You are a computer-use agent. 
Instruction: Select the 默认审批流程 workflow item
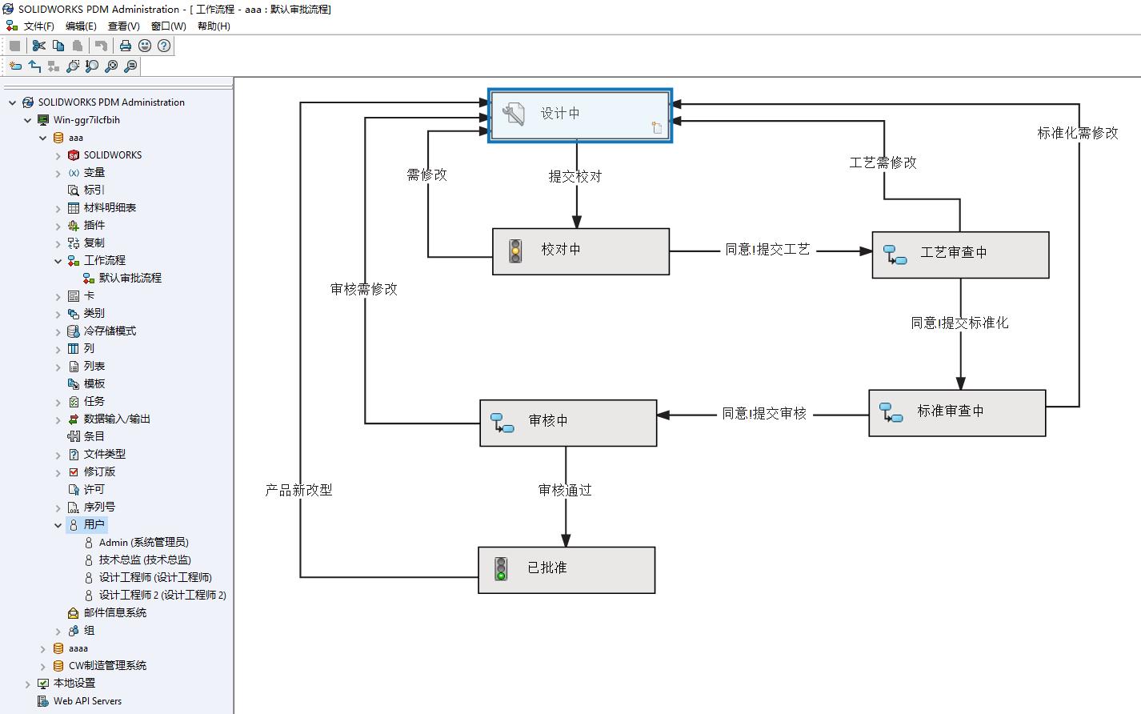[130, 278]
